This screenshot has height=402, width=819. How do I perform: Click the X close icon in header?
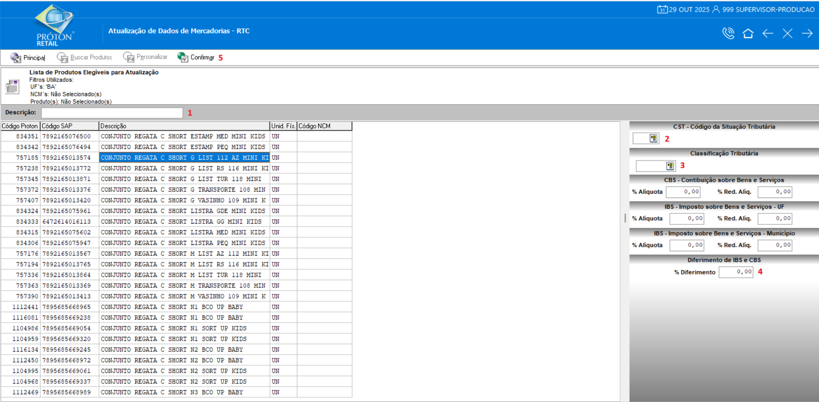(x=787, y=33)
